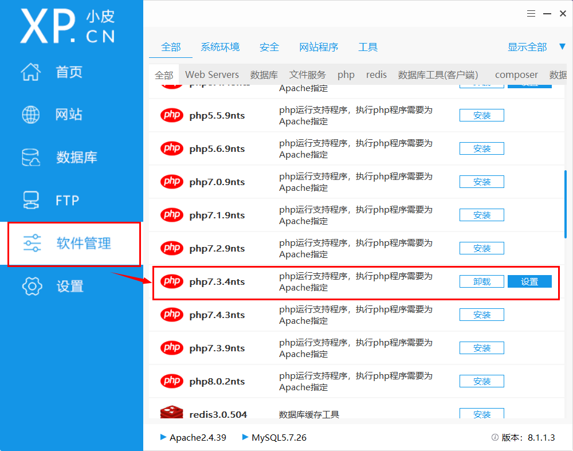The height and width of the screenshot is (451, 573).
Task: Install php5.5.9nts with its 安装 button
Action: (482, 115)
